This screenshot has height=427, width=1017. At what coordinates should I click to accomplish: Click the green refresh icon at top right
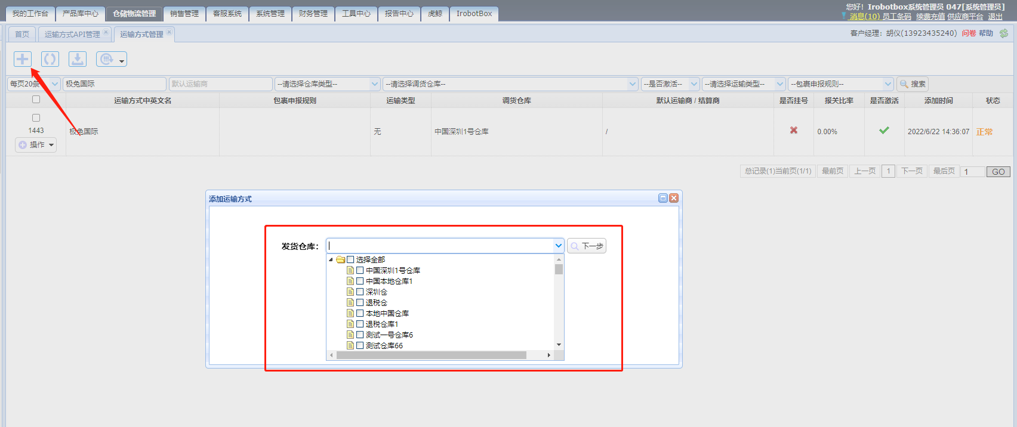pyautogui.click(x=1004, y=33)
